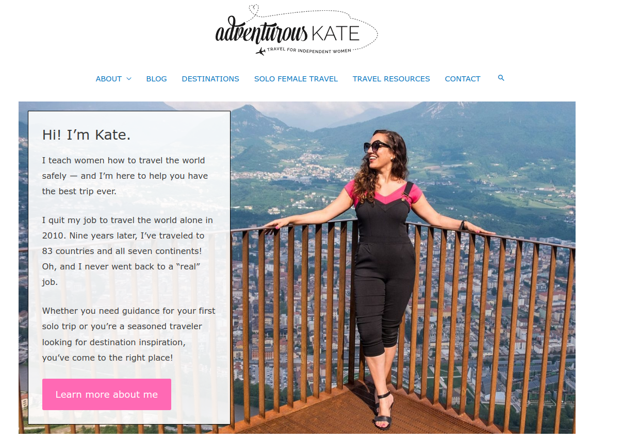Open the search magnifier icon
The image size is (622, 440).
coord(501,78)
